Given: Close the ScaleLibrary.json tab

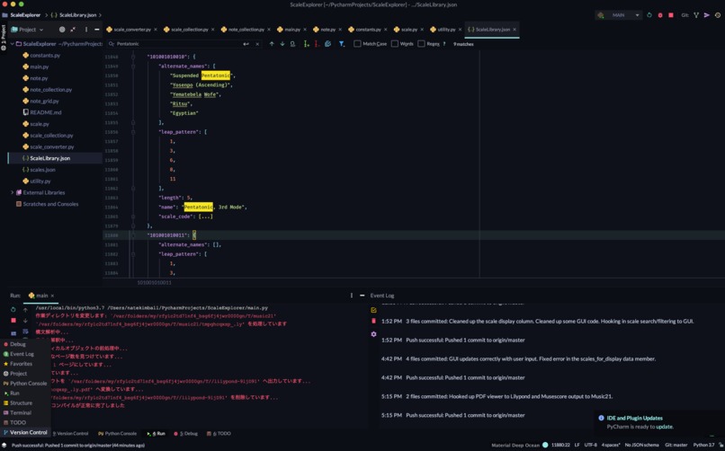Looking at the screenshot, I should coord(515,30).
